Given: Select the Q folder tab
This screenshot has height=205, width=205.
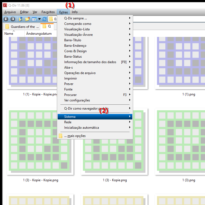Looking at the screenshot, I should pyautogui.click(x=47, y=26).
